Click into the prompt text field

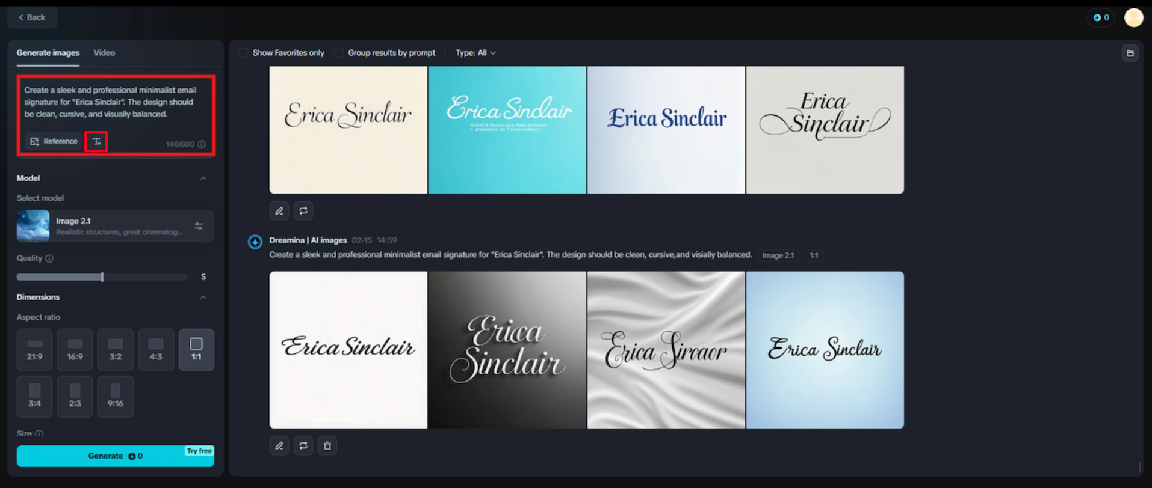(116, 102)
